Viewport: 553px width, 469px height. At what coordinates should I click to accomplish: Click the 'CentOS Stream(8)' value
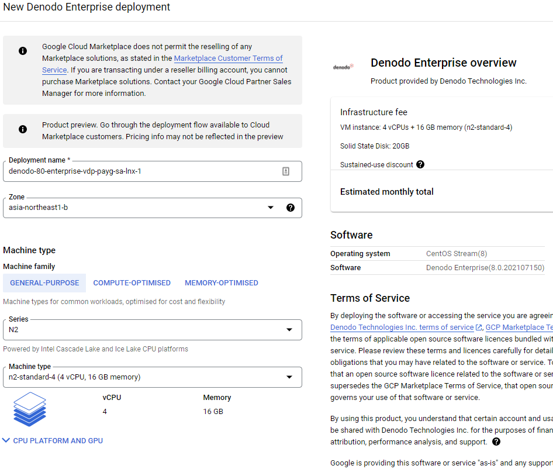[457, 254]
